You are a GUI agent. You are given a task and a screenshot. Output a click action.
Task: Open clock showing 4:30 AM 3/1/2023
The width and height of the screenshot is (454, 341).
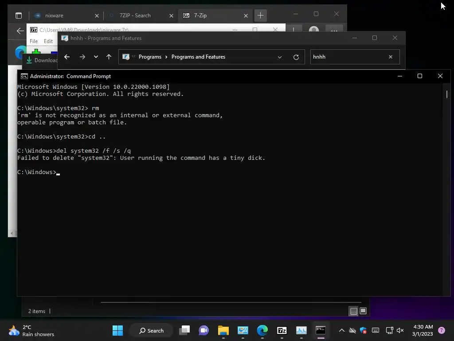coord(423,330)
